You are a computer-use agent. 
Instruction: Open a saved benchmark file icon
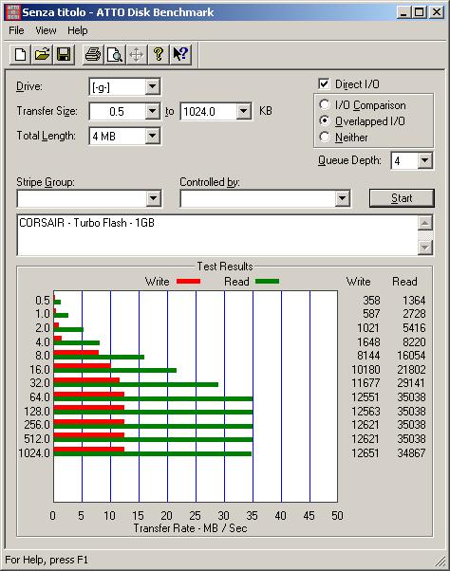pyautogui.click(x=42, y=55)
